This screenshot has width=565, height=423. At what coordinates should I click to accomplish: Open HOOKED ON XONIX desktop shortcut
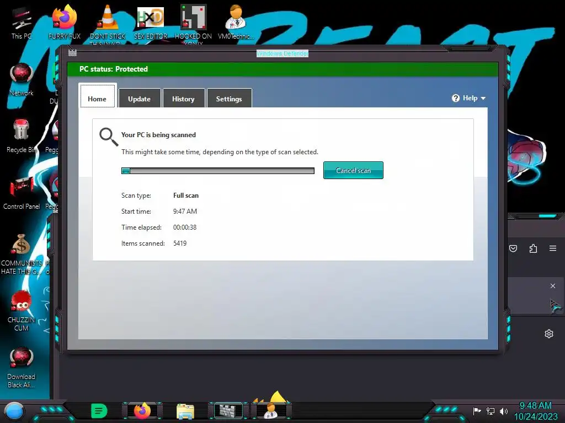coord(193,24)
